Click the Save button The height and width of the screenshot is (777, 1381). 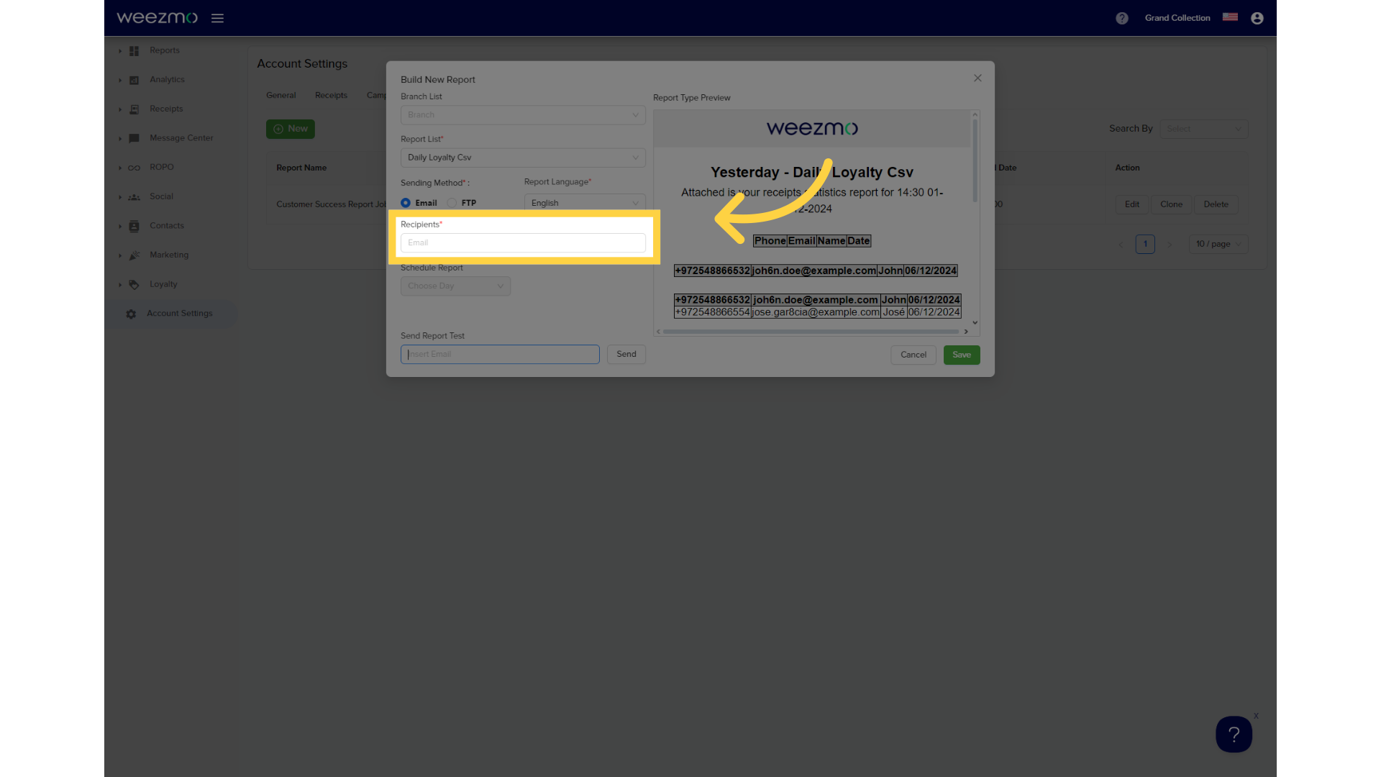[961, 354]
